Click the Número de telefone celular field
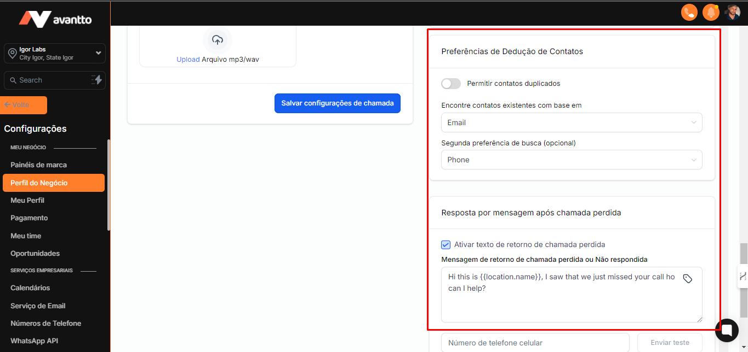748x352 pixels. [x=535, y=343]
